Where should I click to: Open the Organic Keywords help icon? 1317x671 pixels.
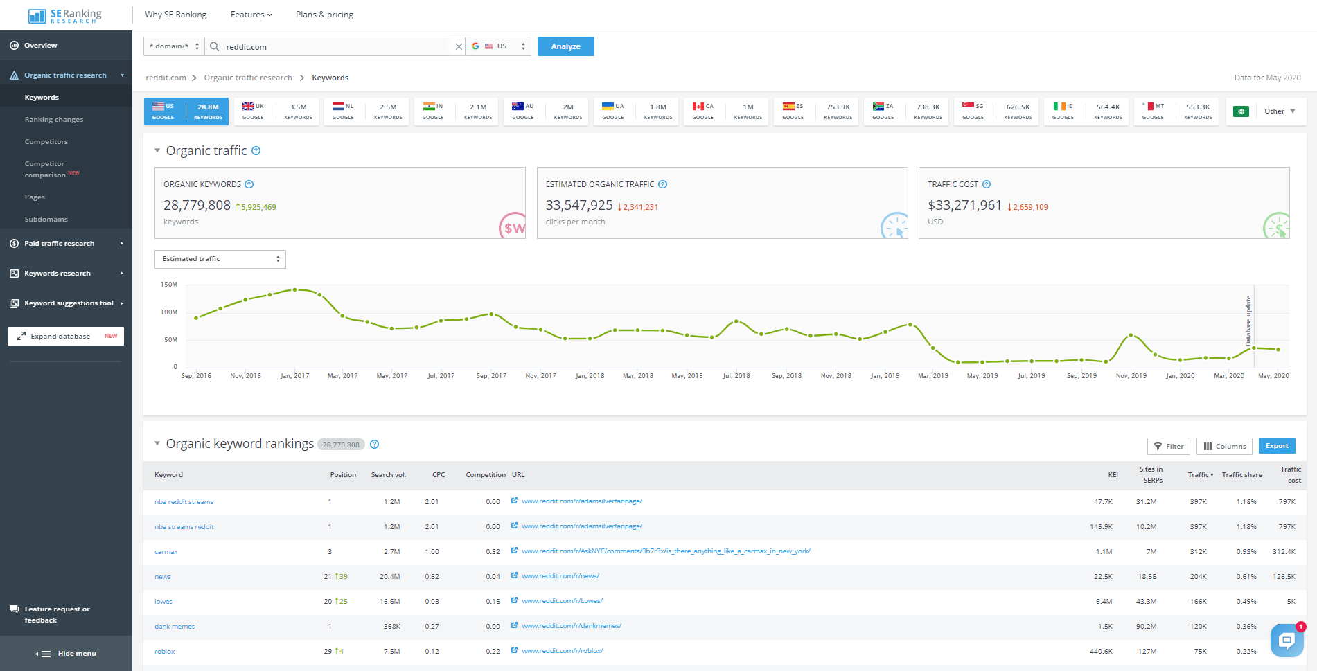click(x=249, y=184)
